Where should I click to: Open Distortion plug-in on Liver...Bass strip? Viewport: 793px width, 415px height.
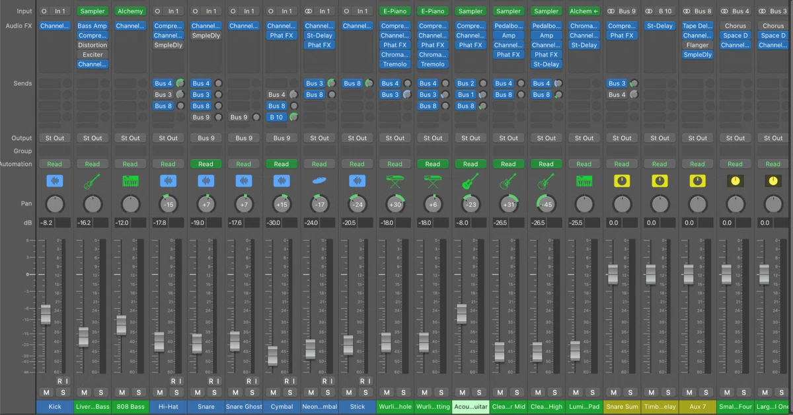(x=93, y=45)
